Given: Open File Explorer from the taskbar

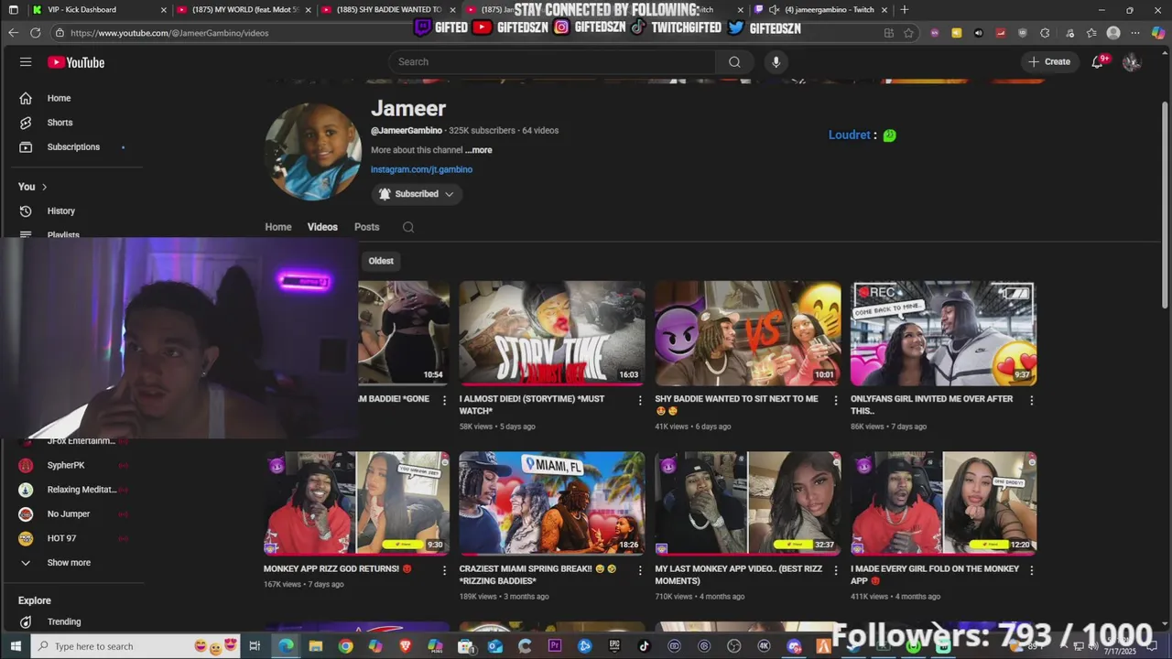Looking at the screenshot, I should tap(316, 646).
